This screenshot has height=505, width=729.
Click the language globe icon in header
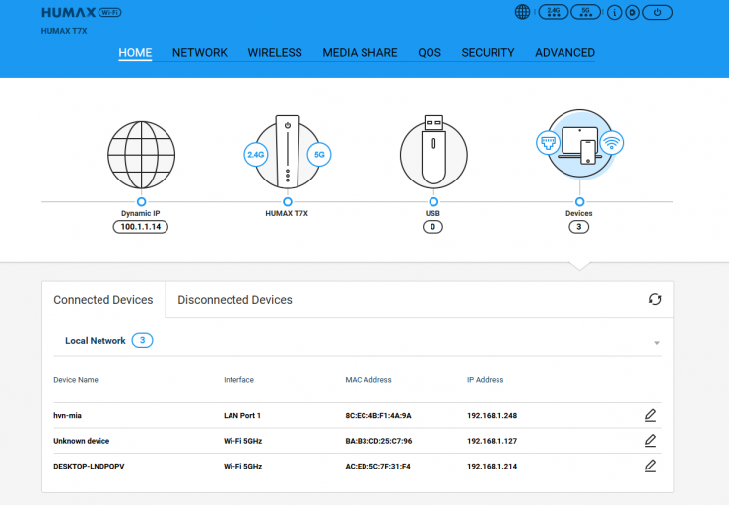point(522,12)
